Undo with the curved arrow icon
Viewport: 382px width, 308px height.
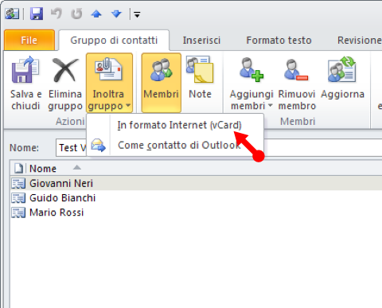point(57,14)
